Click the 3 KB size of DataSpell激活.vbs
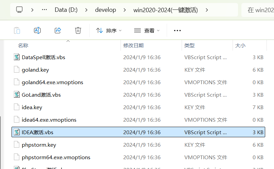The width and height of the screenshot is (274, 169). click(x=258, y=57)
